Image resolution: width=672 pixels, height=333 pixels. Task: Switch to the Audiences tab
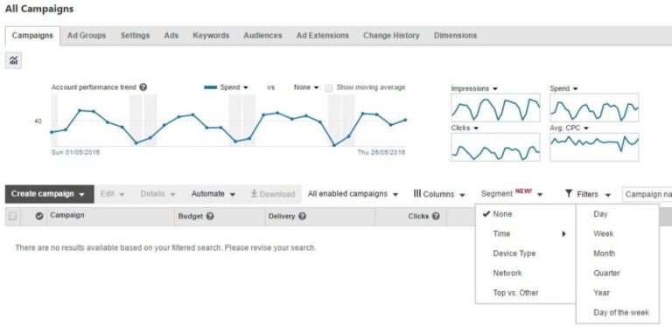(x=262, y=36)
